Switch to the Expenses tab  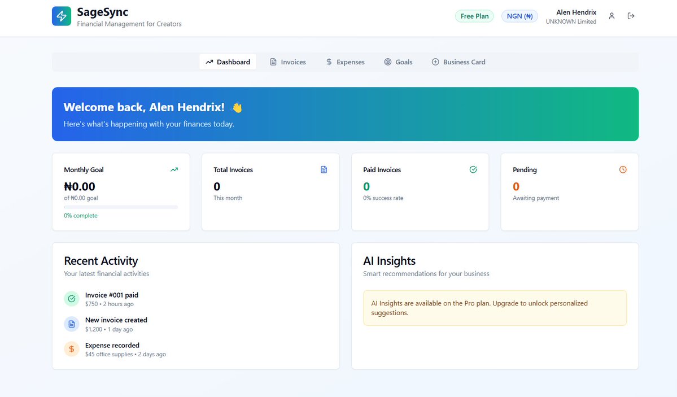pyautogui.click(x=345, y=62)
